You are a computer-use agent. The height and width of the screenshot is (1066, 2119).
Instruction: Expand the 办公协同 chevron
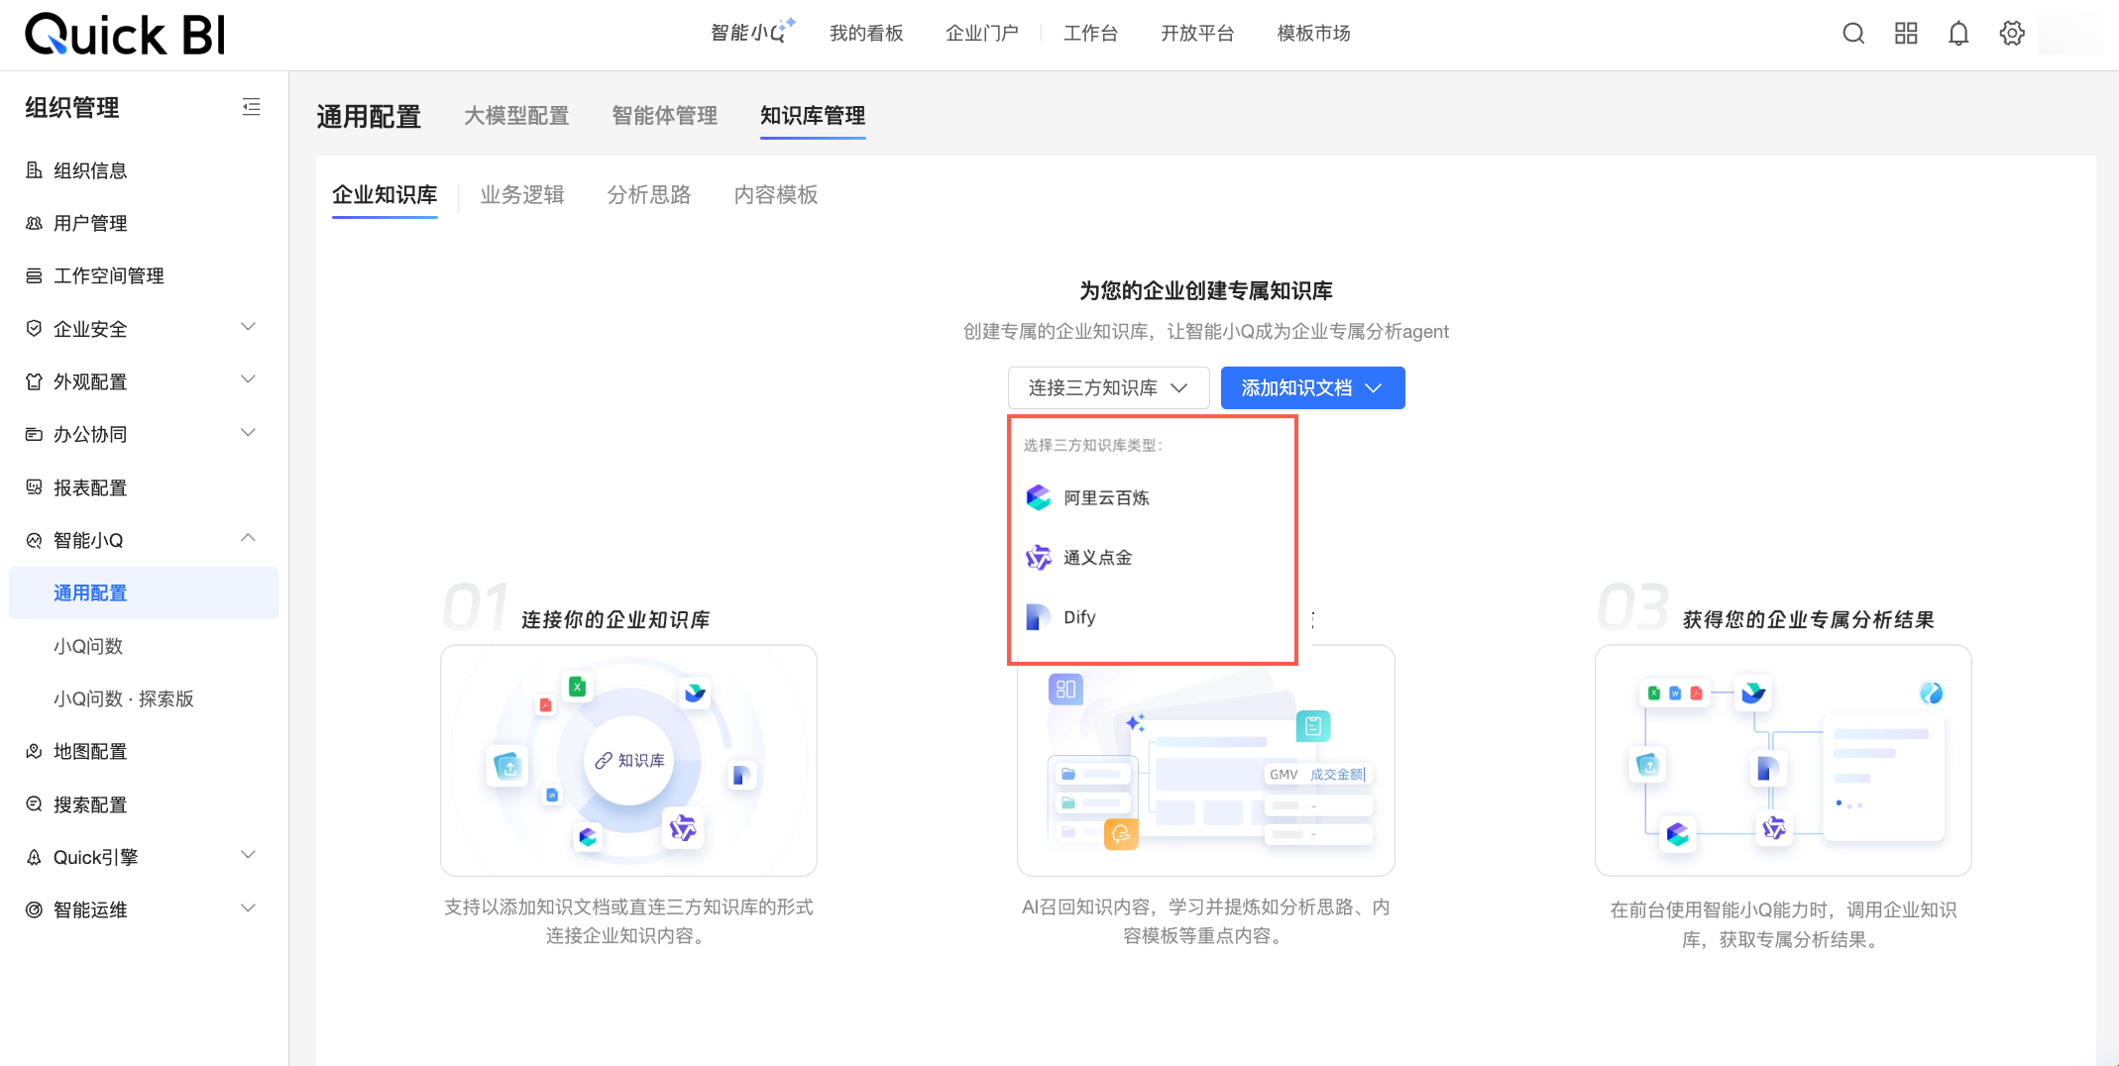pyautogui.click(x=249, y=433)
